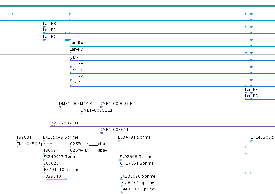Viewport: 275px width, 194px height.
Task: Select the GM04306.3prime EST label
Action: [138, 189]
